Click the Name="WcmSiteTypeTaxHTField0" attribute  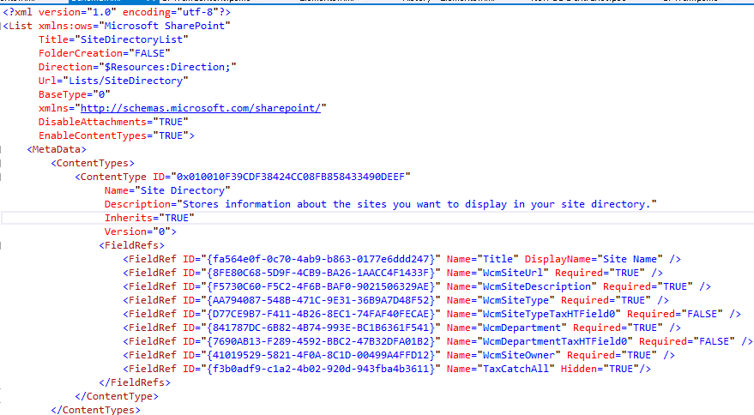(534, 314)
